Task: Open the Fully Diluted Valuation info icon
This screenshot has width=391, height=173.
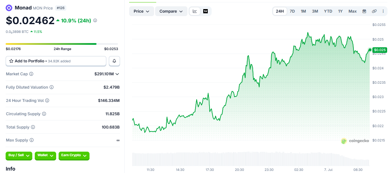Action: pyautogui.click(x=51, y=87)
